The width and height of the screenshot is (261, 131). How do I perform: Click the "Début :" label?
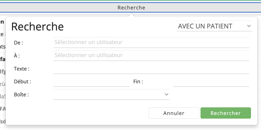click(x=22, y=82)
